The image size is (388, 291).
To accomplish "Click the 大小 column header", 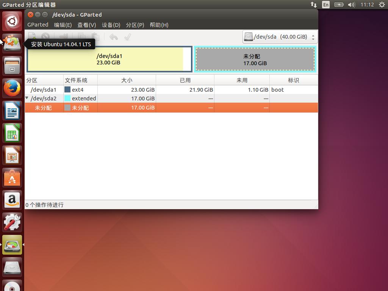I will [127, 80].
